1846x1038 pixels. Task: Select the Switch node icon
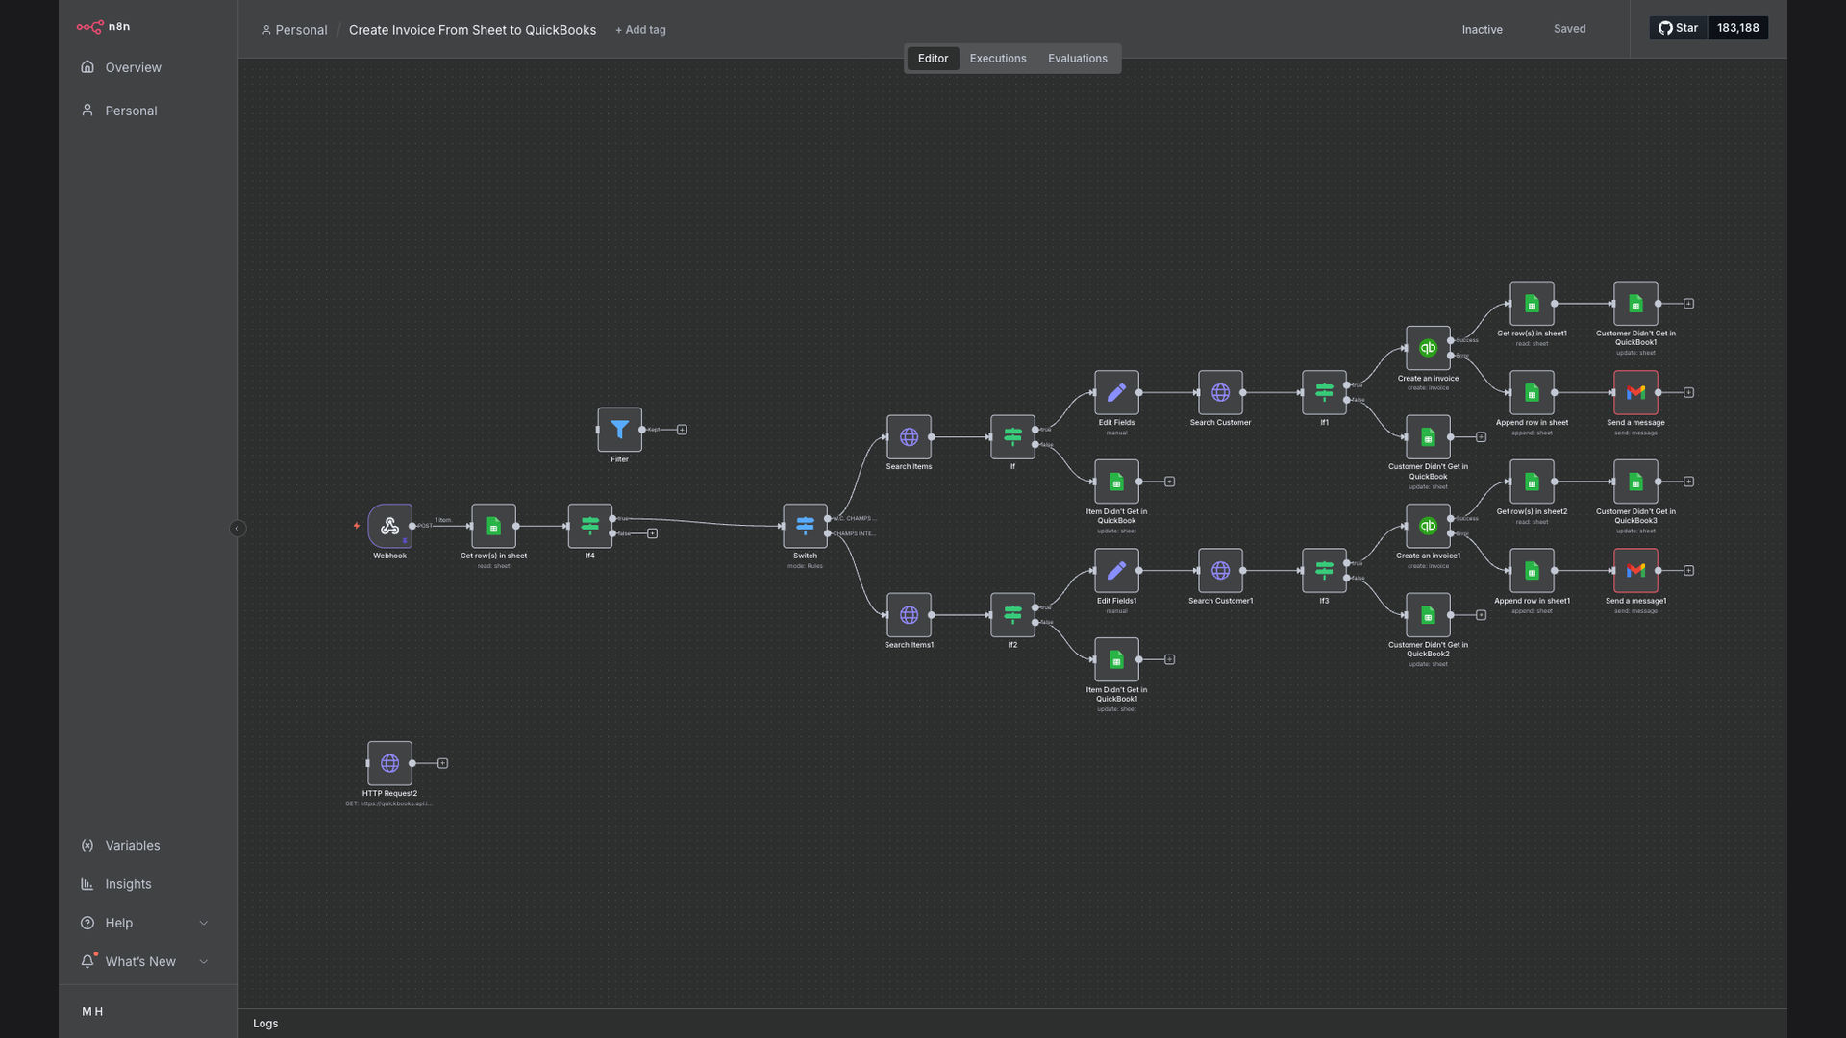click(805, 526)
